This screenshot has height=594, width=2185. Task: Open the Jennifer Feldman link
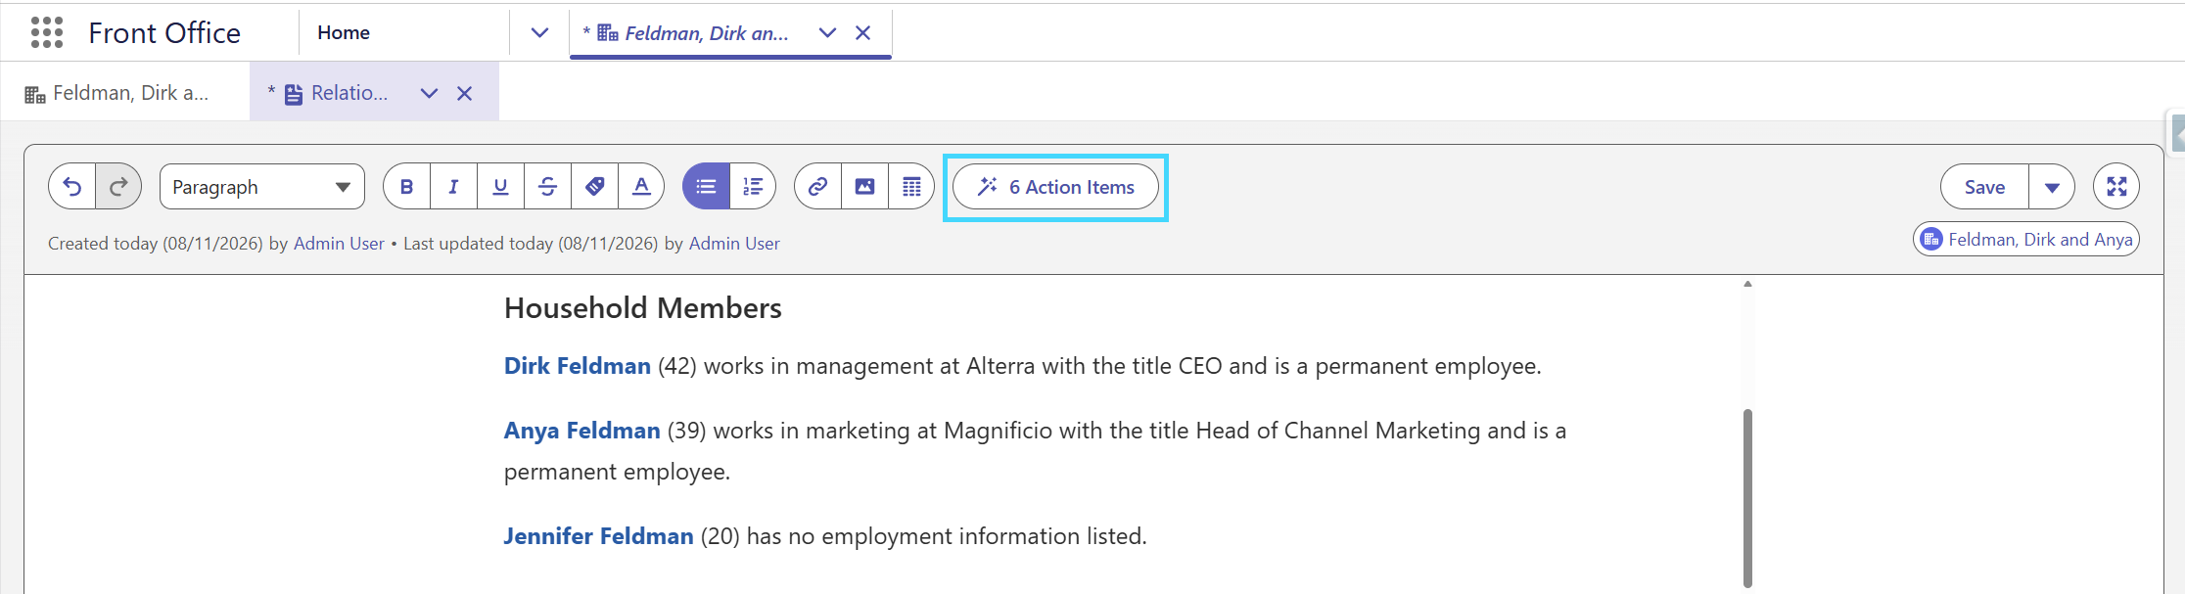coord(598,536)
